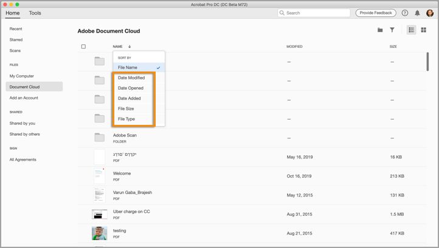Open Shared by you
This screenshot has width=439, height=248.
(x=22, y=123)
